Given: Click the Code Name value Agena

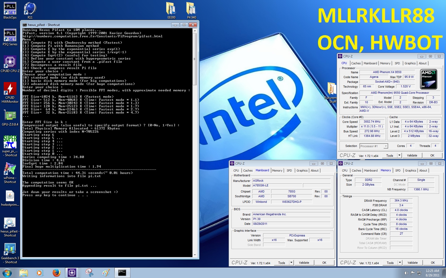Looking at the screenshot, I should point(374,77).
